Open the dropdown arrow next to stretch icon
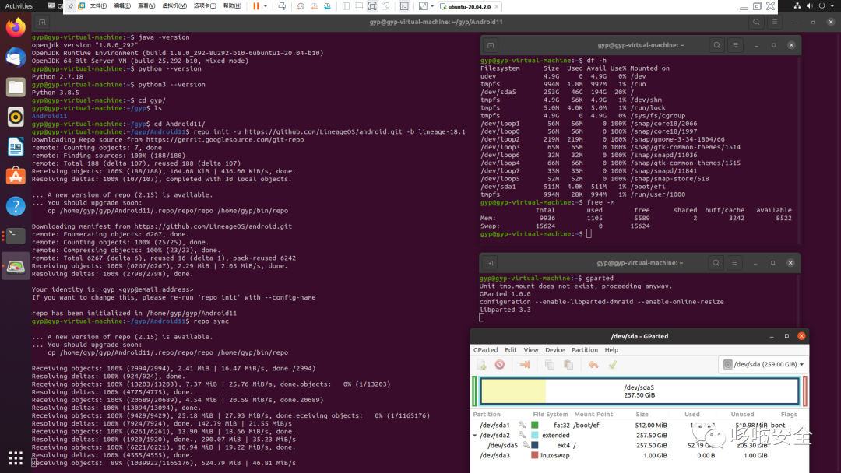The width and height of the screenshot is (841, 473). (432, 6)
